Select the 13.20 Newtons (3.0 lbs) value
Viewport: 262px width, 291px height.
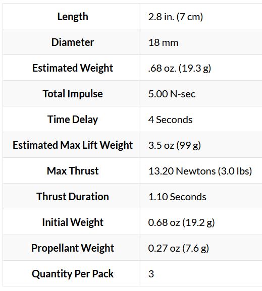click(x=200, y=171)
